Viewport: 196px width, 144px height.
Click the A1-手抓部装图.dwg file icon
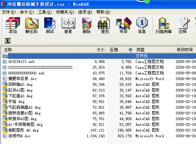tap(5, 124)
